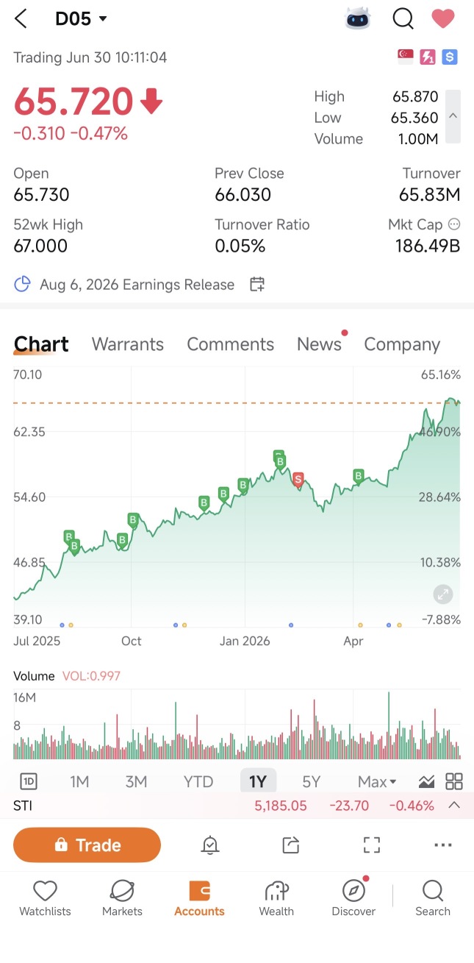474x963 pixels.
Task: Tap the Mkt Cap info icon
Action: tap(454, 224)
